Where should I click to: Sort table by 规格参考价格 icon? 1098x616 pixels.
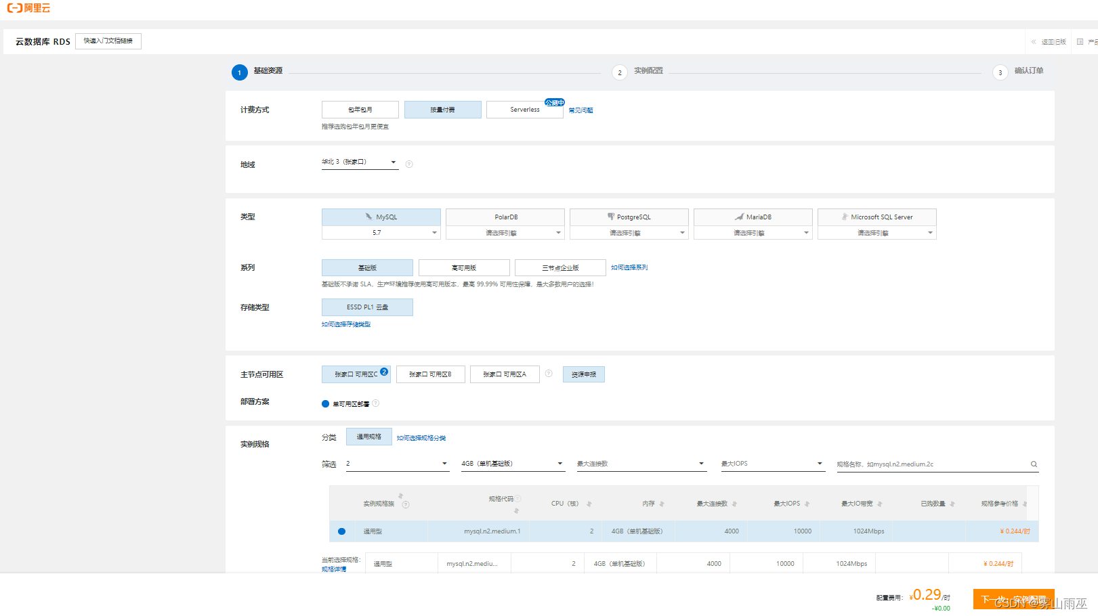1025,504
